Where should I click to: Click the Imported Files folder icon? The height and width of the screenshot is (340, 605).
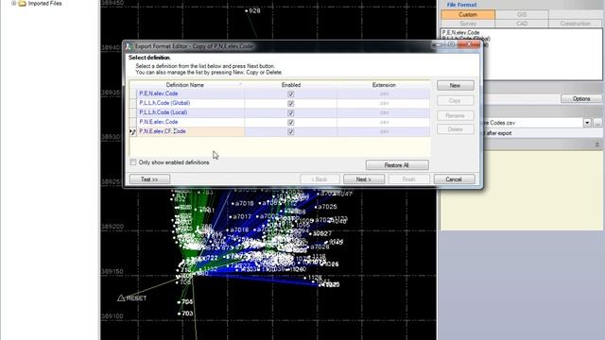pyautogui.click(x=23, y=4)
